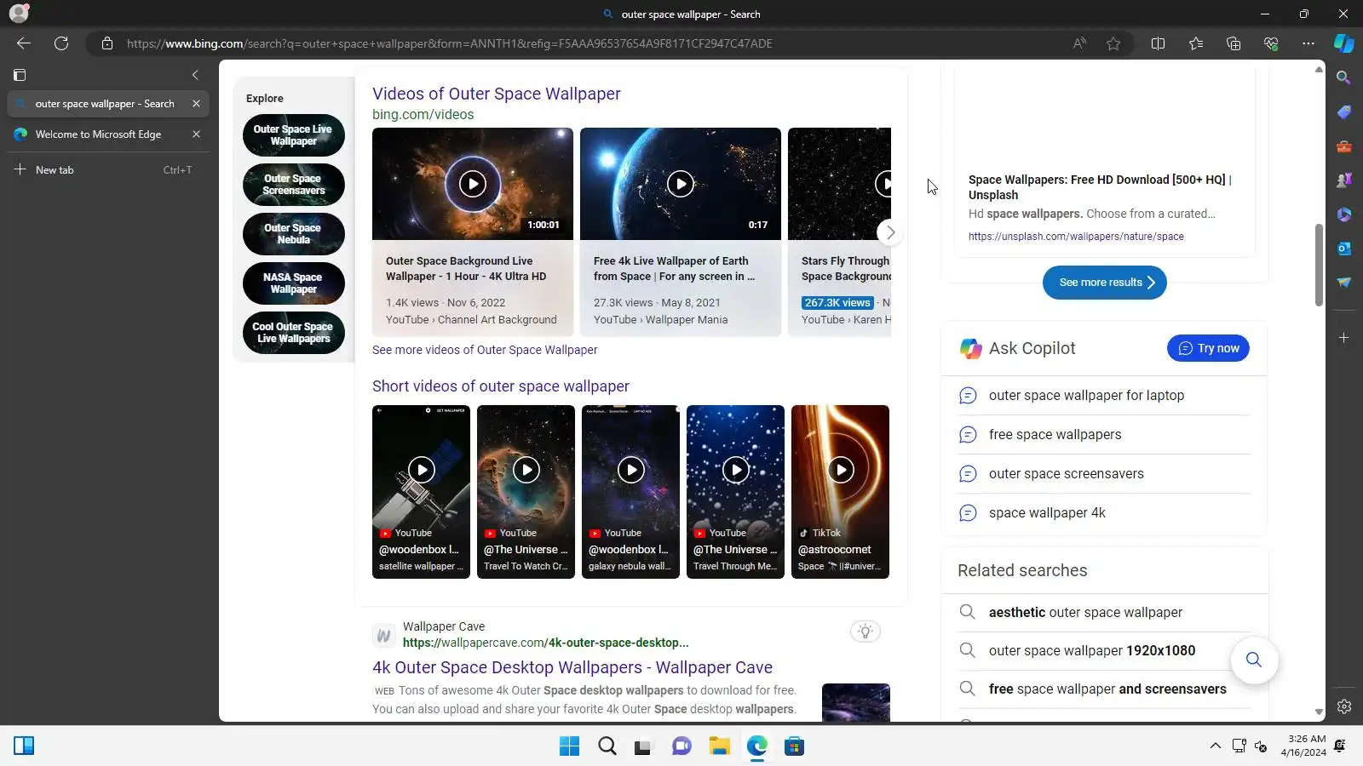The height and width of the screenshot is (766, 1363).
Task: Open Outlook in the Edge sidebar
Action: pyautogui.click(x=1344, y=249)
